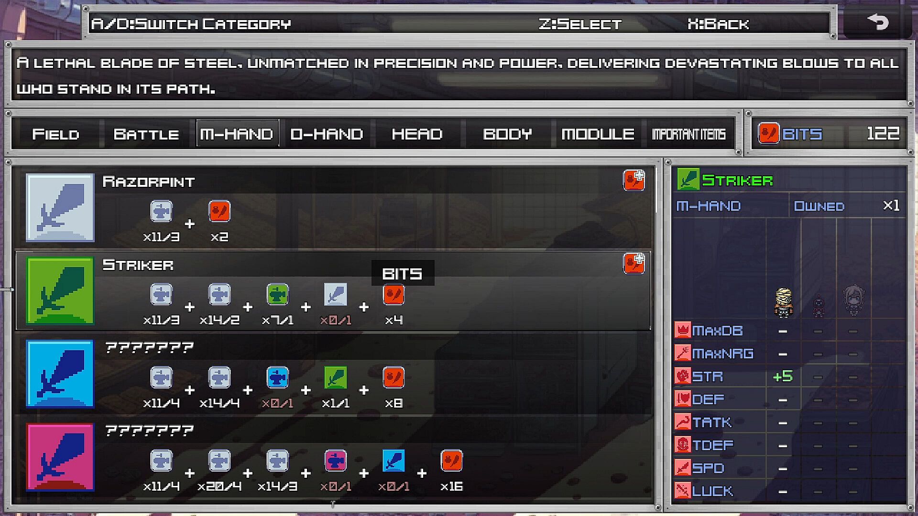The image size is (918, 516).
Task: Click the bandaged character sprite
Action: click(783, 302)
